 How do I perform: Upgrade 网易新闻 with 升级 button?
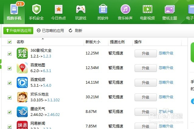tap(146, 126)
